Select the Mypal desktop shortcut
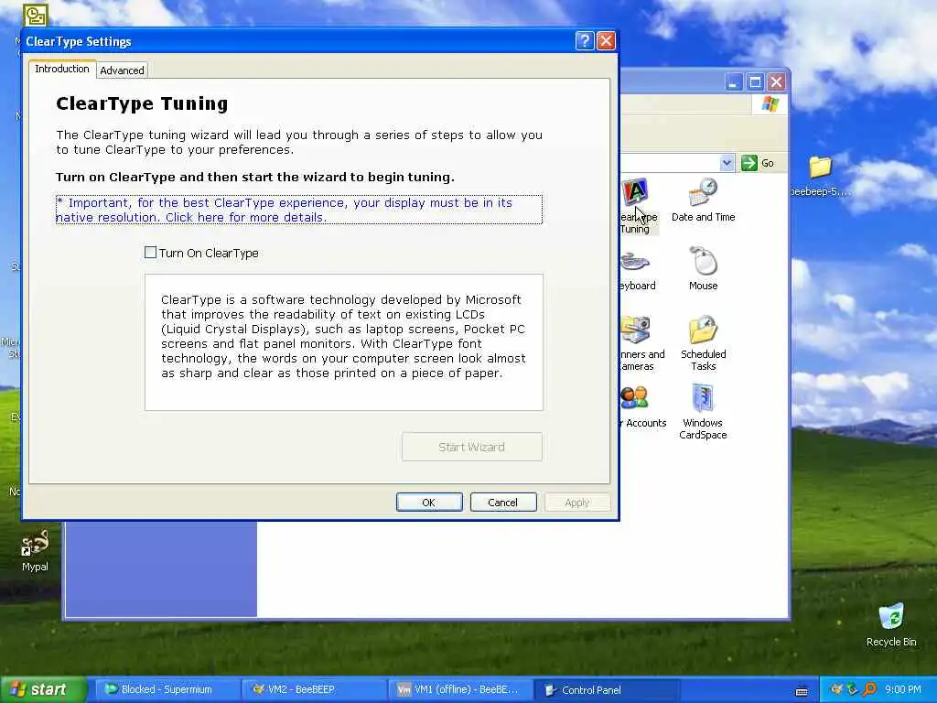937x703 pixels. [35, 550]
